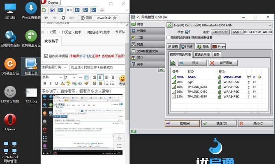
Task: Insert ordered number list
Action: (x=106, y=83)
